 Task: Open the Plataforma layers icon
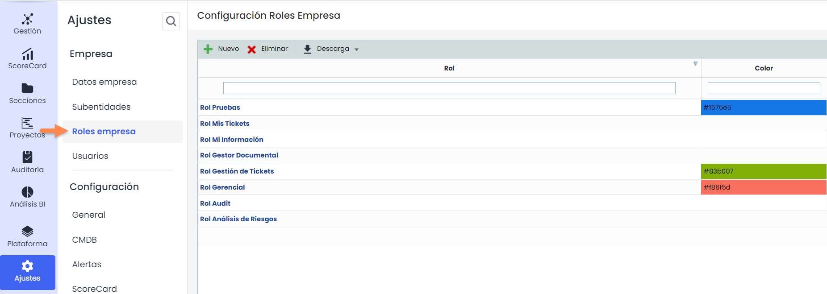[27, 231]
